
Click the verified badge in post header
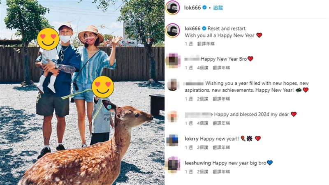coord(204,7)
